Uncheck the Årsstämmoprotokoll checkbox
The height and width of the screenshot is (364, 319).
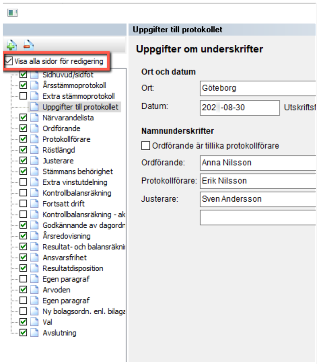click(x=23, y=85)
